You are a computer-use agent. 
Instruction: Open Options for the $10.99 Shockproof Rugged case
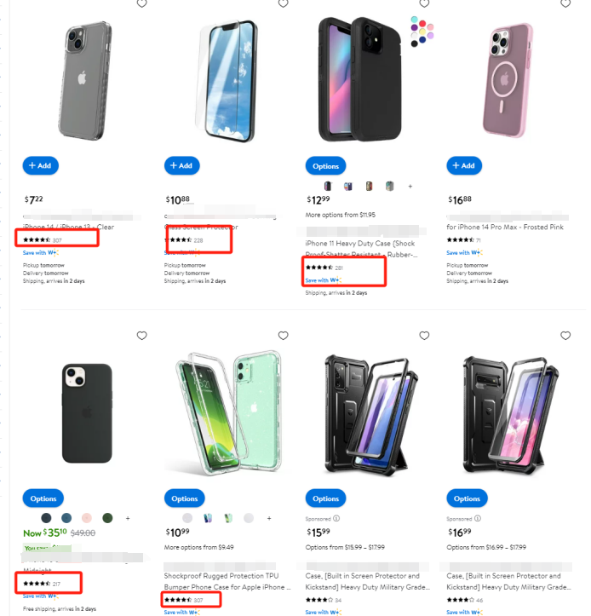coord(185,498)
